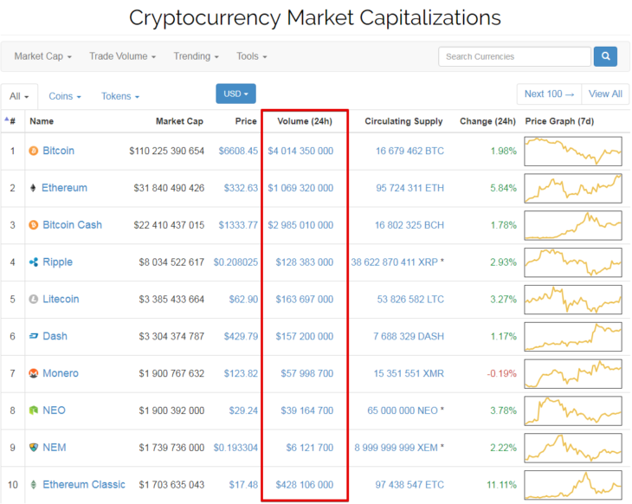Open the USD currency selector
This screenshot has width=632, height=504.
click(235, 94)
